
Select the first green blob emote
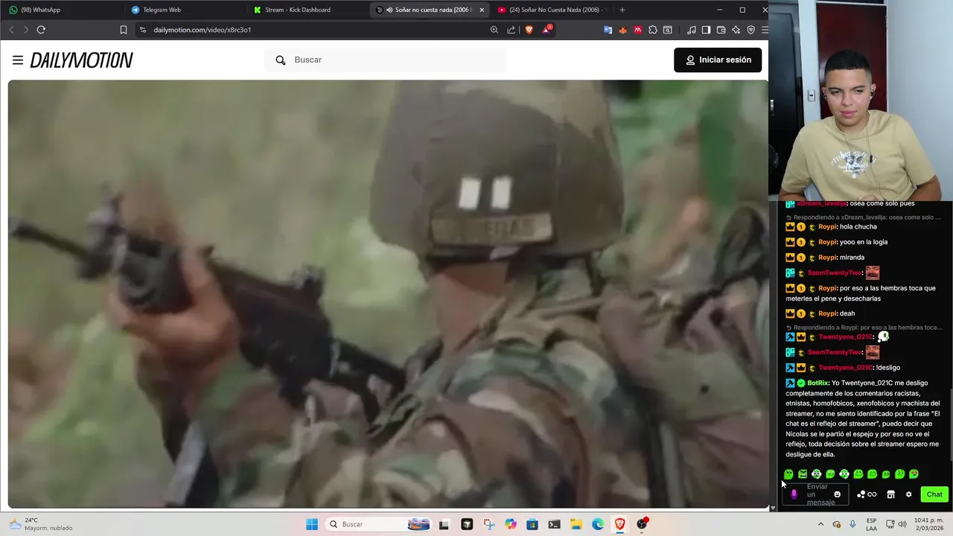pyautogui.click(x=788, y=474)
